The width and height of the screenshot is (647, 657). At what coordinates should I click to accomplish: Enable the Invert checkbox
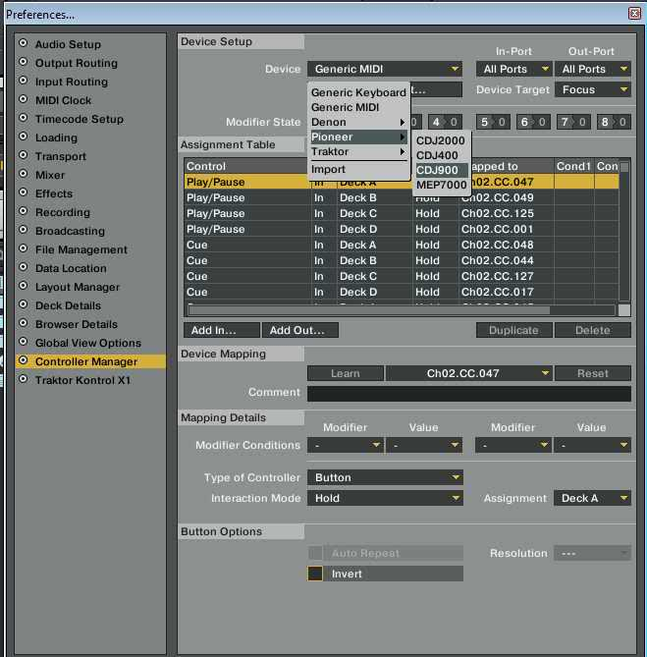coord(315,574)
